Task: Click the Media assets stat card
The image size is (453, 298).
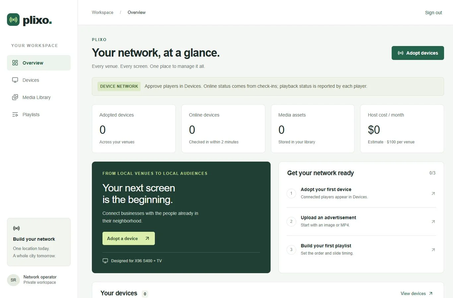Action: pyautogui.click(x=313, y=128)
